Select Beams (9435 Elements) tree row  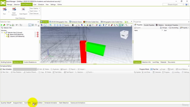17,34
